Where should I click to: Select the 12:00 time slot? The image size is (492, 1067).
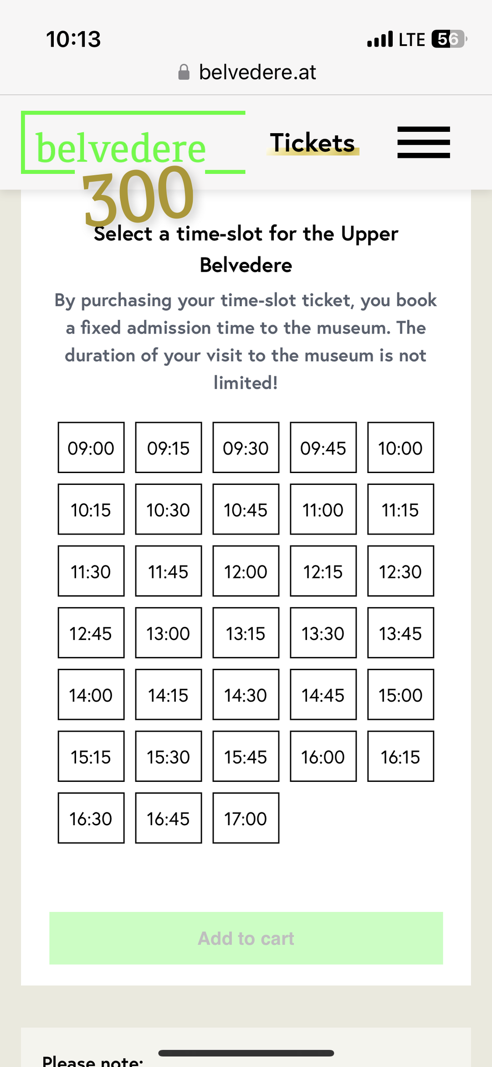coord(246,571)
